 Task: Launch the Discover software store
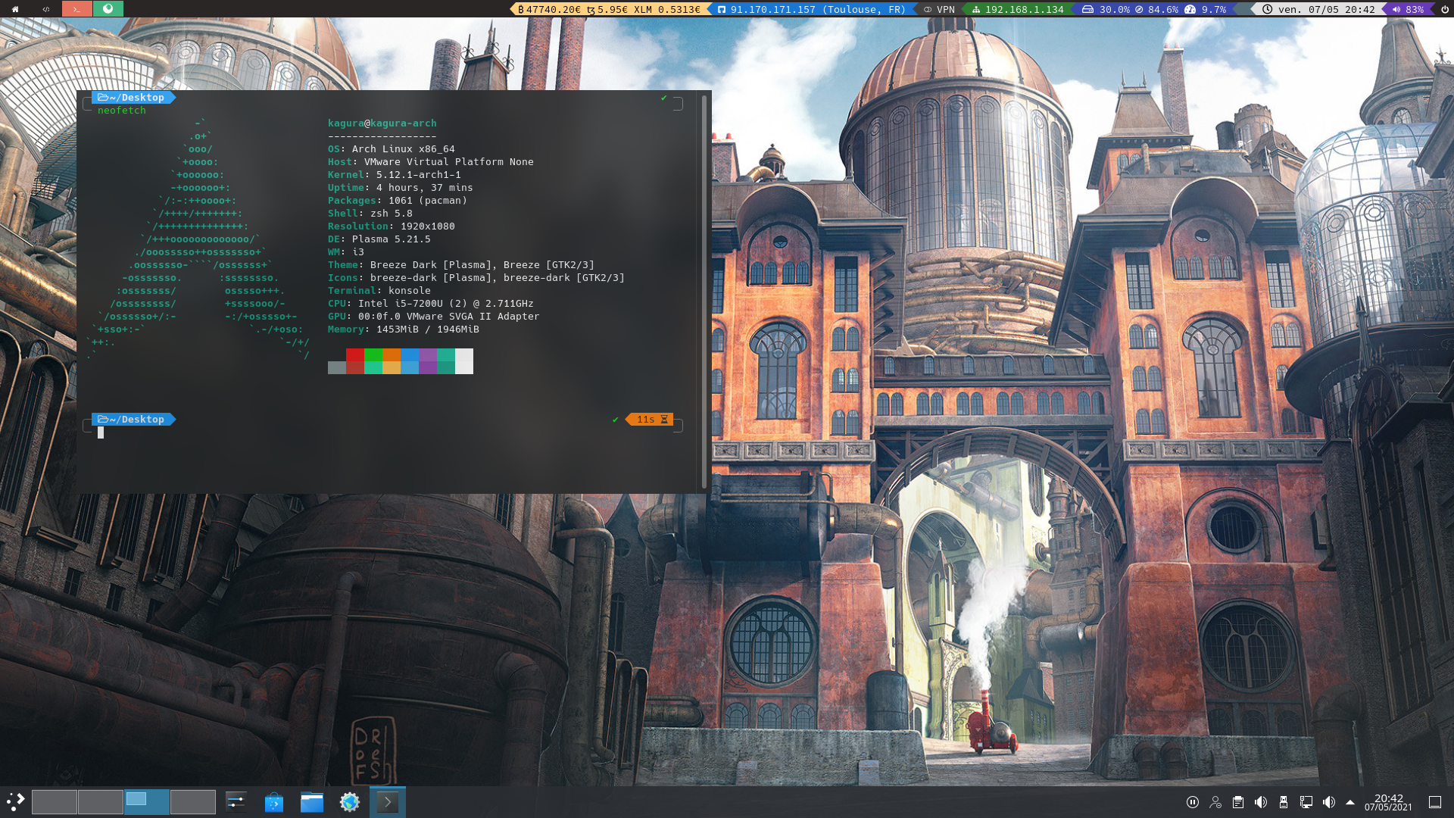273,802
